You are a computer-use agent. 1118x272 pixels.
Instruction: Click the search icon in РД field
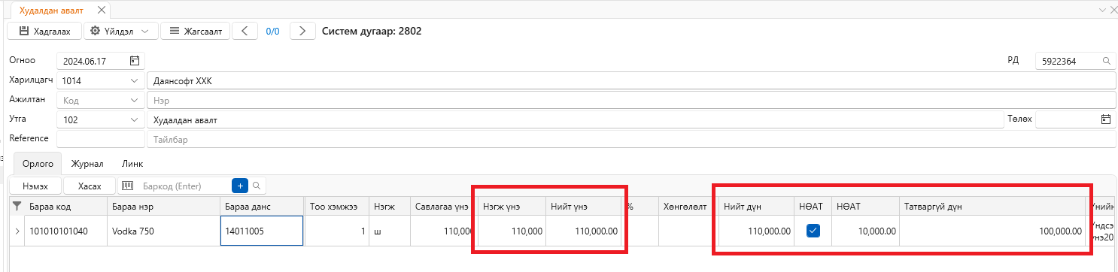(1107, 61)
